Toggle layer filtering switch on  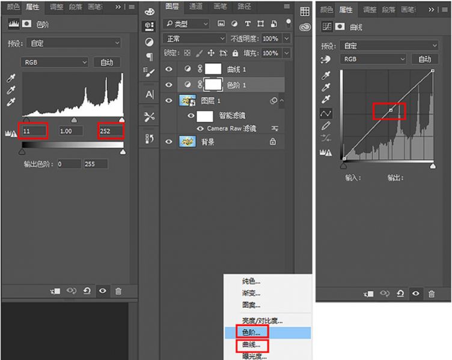[x=289, y=23]
